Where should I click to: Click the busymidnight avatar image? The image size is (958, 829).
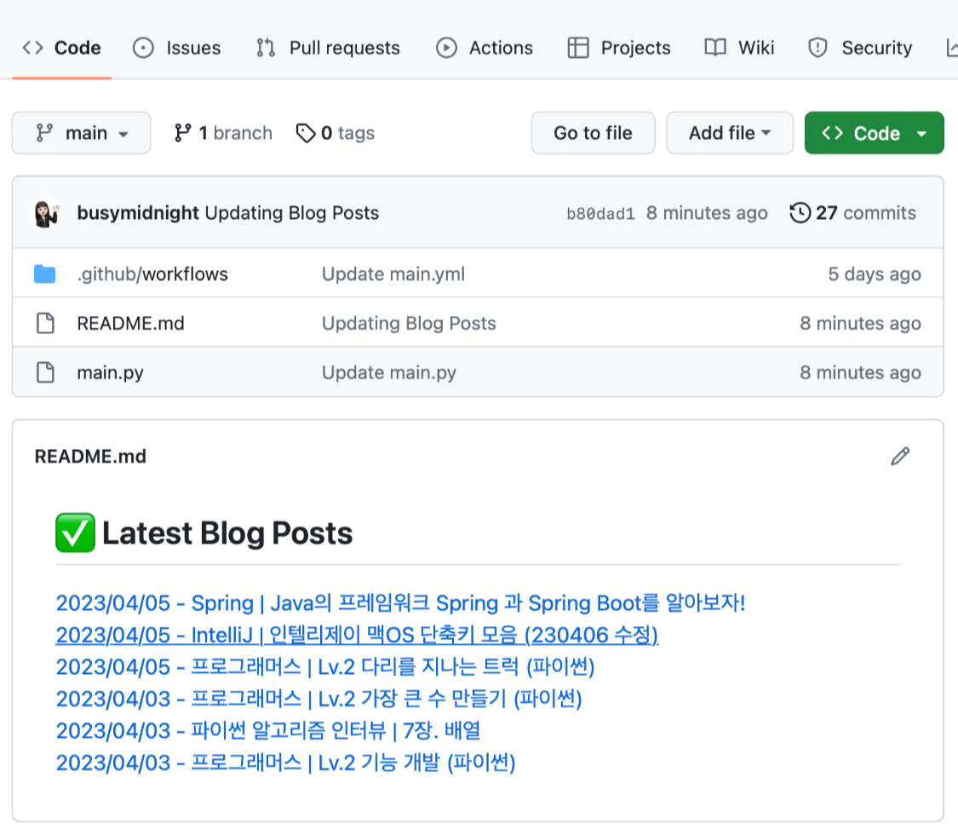tap(45, 213)
